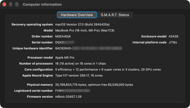The width and height of the screenshot is (190, 108).
Task: Click the Physical memory label
Action: tap(40, 84)
